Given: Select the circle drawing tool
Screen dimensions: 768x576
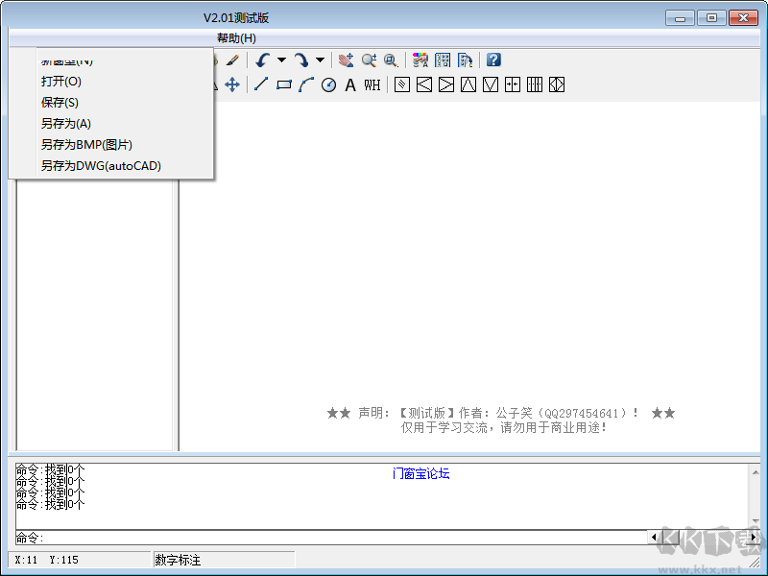Looking at the screenshot, I should [328, 84].
